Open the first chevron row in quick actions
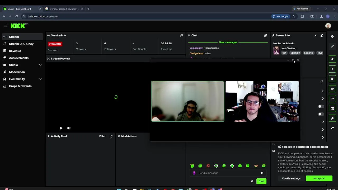The height and width of the screenshot is (190, 338). pyautogui.click(x=323, y=91)
